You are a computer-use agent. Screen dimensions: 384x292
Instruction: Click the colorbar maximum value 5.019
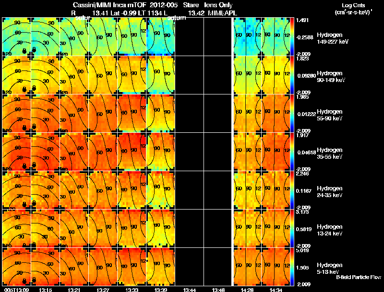click(x=302, y=250)
